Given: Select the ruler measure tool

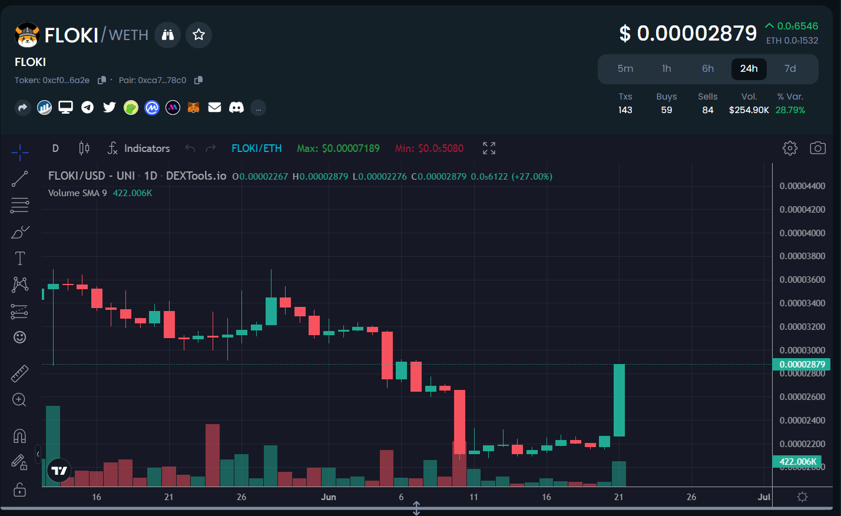Looking at the screenshot, I should pyautogui.click(x=20, y=373).
